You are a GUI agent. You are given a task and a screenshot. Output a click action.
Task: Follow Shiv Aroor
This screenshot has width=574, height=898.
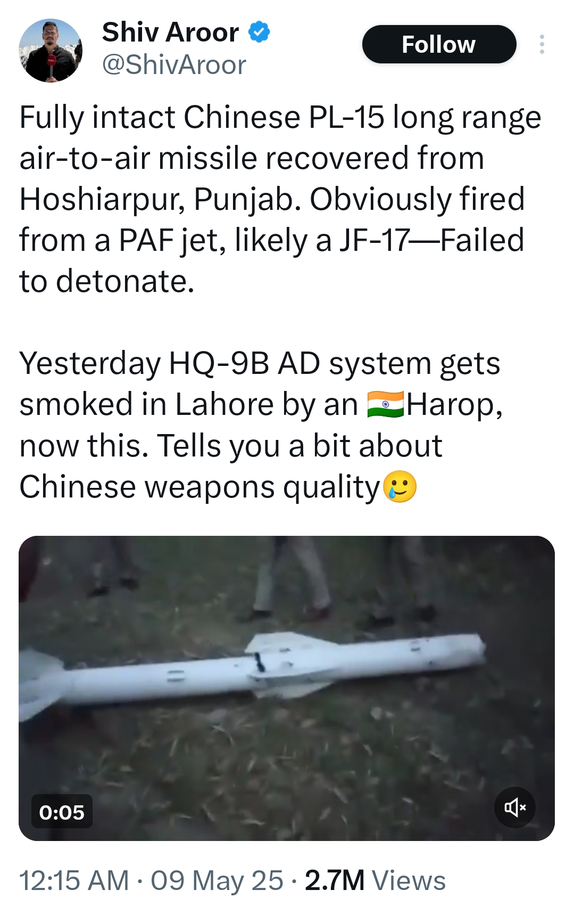(x=439, y=44)
